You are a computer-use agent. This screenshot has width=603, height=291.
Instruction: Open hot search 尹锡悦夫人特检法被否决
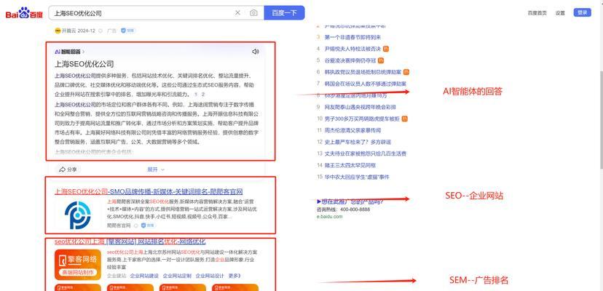(x=352, y=49)
